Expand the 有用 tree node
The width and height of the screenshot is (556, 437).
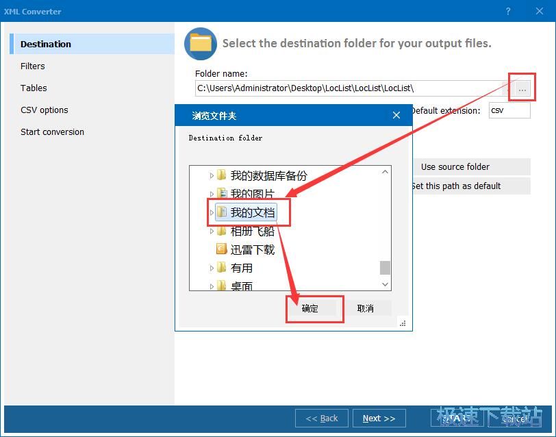click(212, 269)
